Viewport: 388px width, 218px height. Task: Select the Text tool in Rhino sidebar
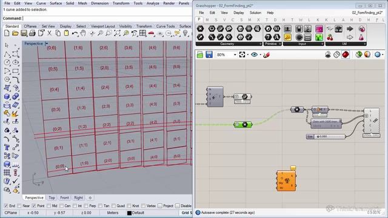pos(7,148)
